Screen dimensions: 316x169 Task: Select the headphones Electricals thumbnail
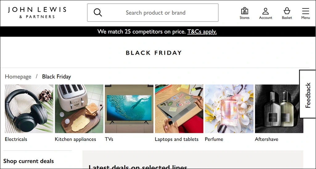click(x=29, y=109)
